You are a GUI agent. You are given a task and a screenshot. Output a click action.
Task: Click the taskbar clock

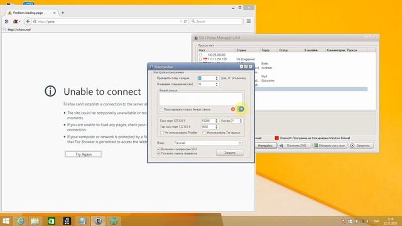pyautogui.click(x=391, y=221)
